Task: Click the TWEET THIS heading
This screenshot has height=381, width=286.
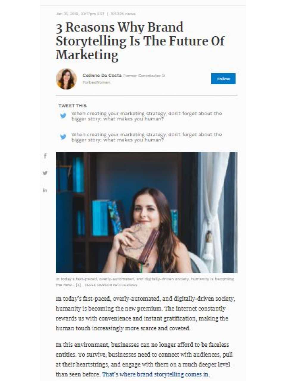Action: (72, 106)
